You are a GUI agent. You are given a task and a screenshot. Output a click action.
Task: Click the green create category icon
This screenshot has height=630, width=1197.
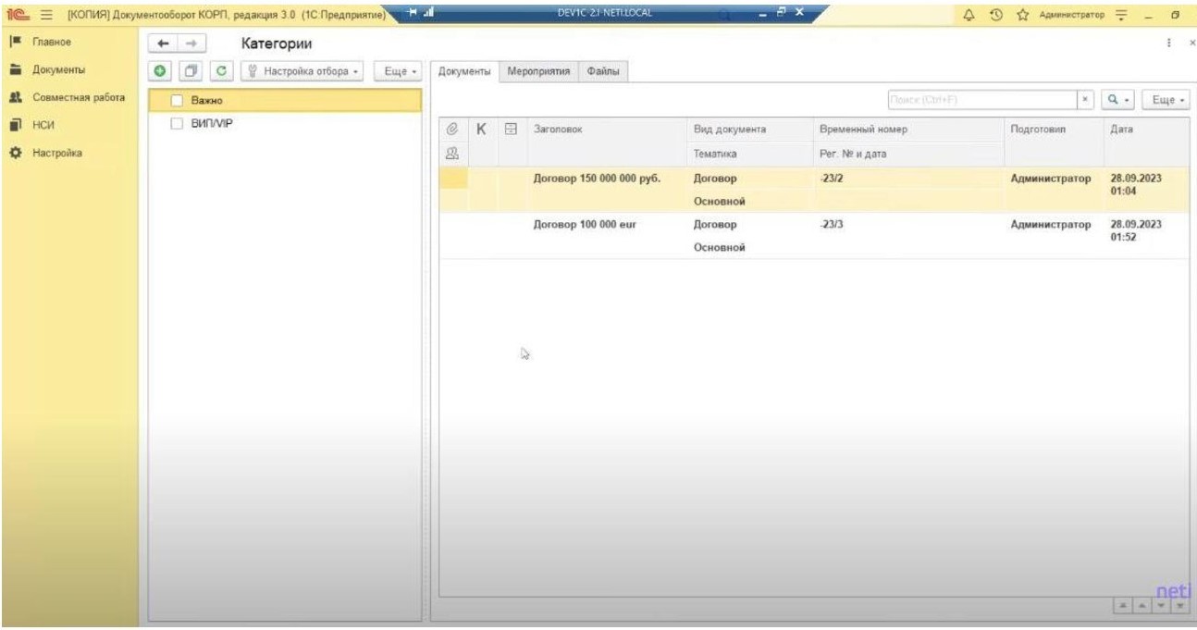click(x=159, y=71)
